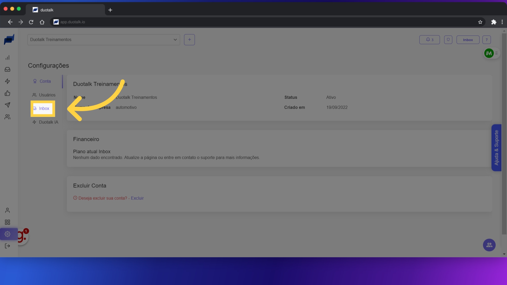Viewport: 507px width, 285px height.
Task: Open the settings gear sidebar icon
Action: pyautogui.click(x=7, y=234)
